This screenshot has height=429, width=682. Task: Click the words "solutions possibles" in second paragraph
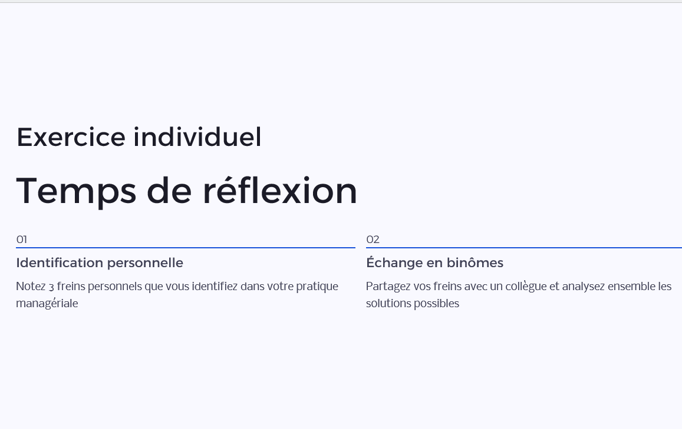(413, 304)
